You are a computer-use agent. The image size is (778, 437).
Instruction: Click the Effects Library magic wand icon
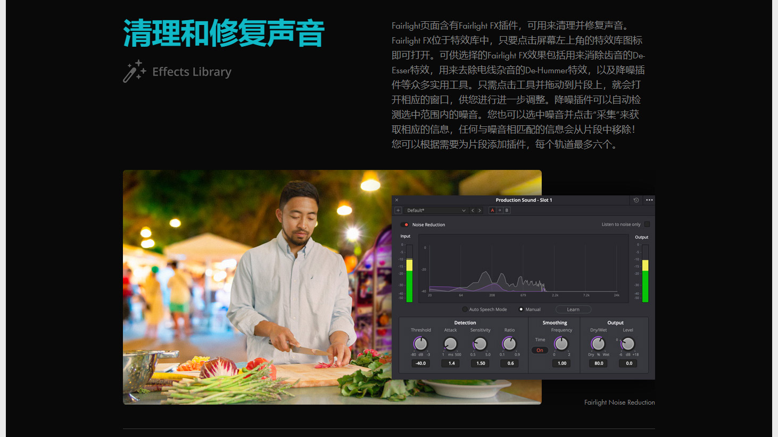pyautogui.click(x=134, y=71)
